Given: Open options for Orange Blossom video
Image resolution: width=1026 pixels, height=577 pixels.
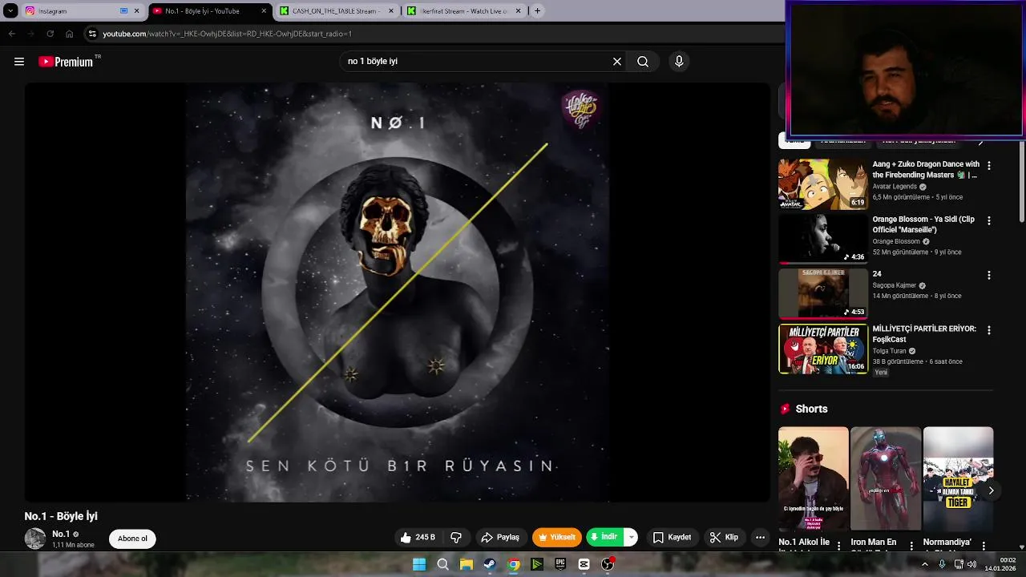Looking at the screenshot, I should click(988, 220).
